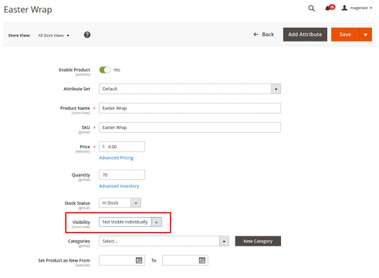Open the Advanced Pricing link
The image size is (379, 278).
117,158
